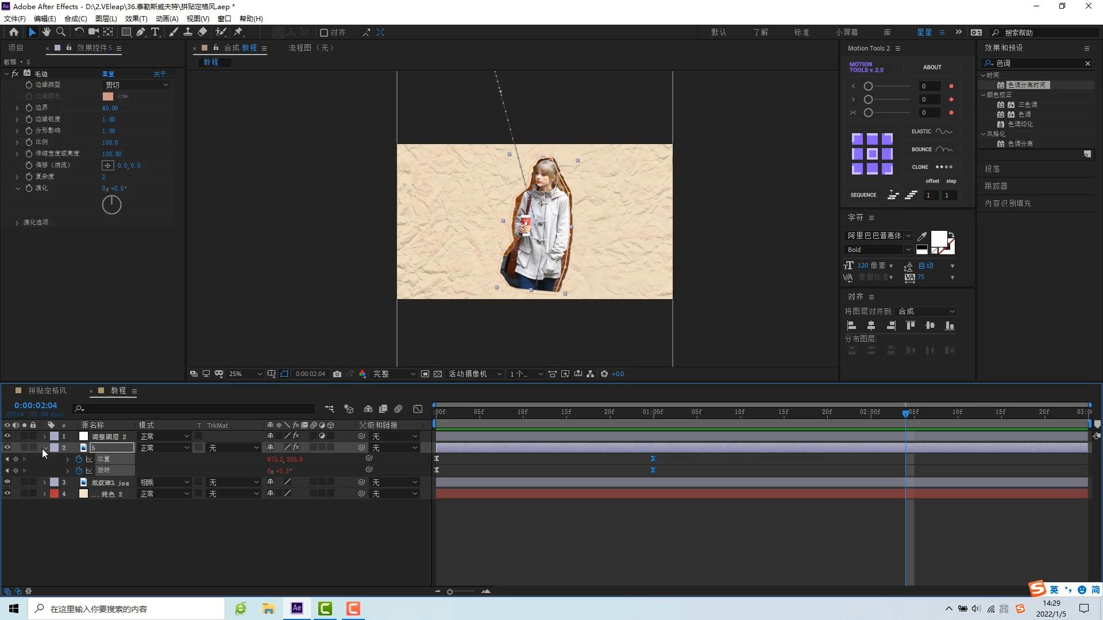Click the 边缘颜色 color swatch
This screenshot has width=1103, height=620.
[x=108, y=96]
